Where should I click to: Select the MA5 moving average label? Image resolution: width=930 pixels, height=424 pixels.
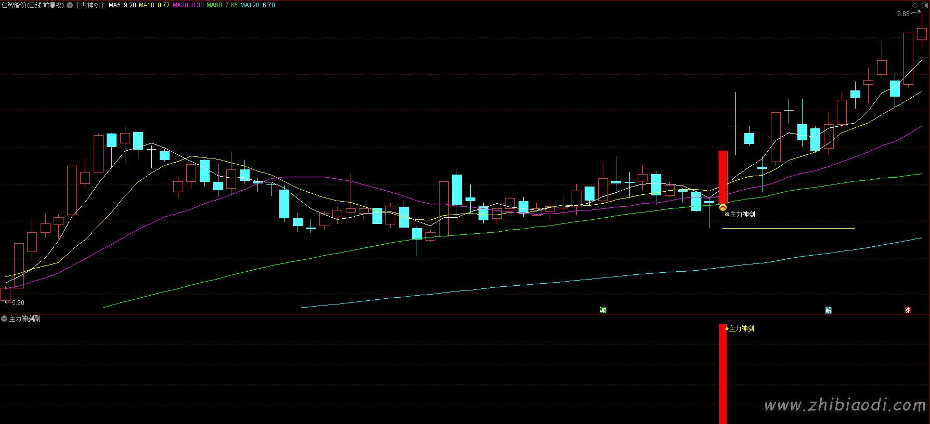point(122,5)
